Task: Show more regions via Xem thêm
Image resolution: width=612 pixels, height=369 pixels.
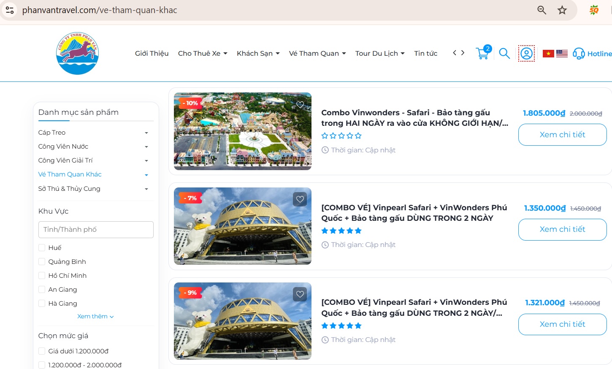Action: pos(95,317)
